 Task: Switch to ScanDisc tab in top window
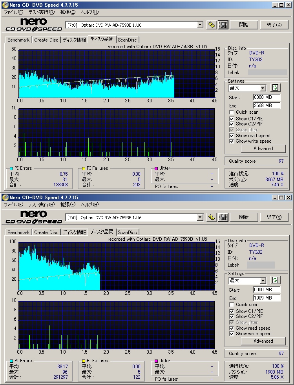click(127, 40)
